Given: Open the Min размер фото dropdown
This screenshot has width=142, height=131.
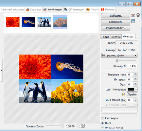Looking at the screenshot, I should (119, 56).
